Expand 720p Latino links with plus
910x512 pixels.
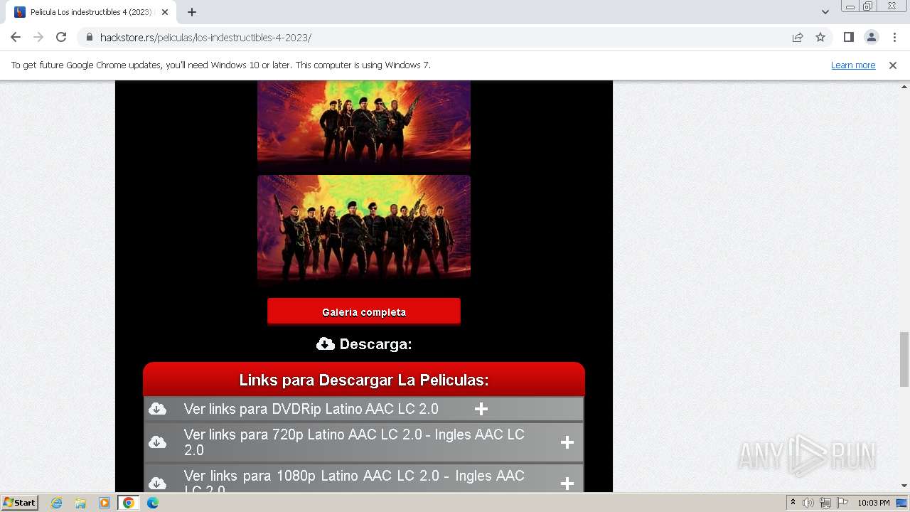pos(567,442)
